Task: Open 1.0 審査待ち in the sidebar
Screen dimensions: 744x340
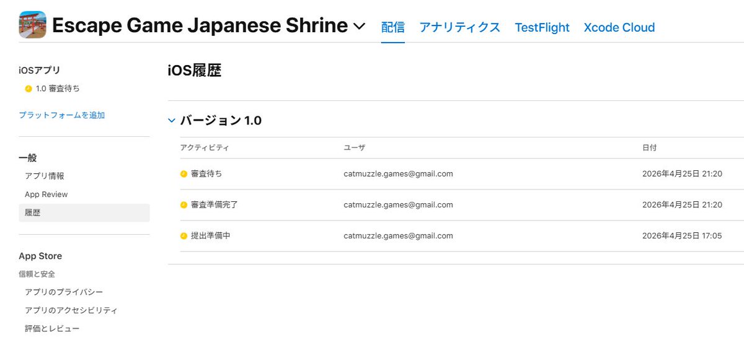Action: pos(58,89)
